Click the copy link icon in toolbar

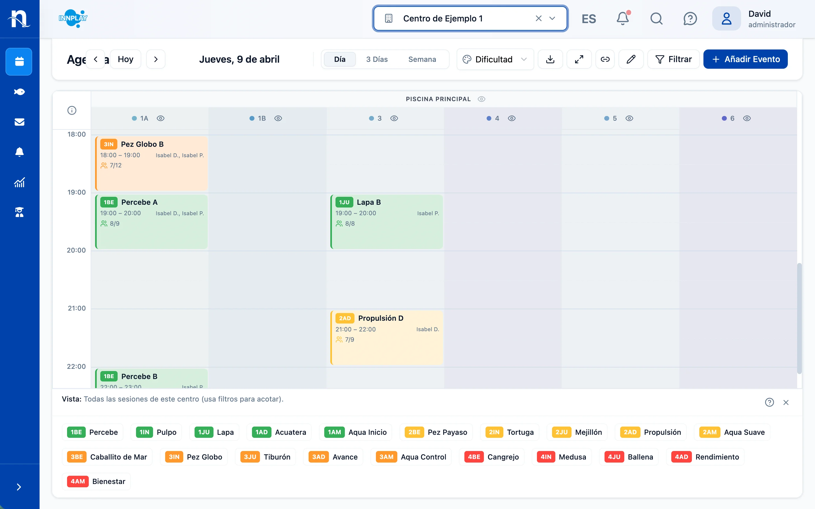(605, 59)
